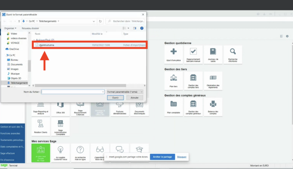Open Fonctions avancées sidebar menu
The height and width of the screenshot is (169, 293).
pos(12,133)
